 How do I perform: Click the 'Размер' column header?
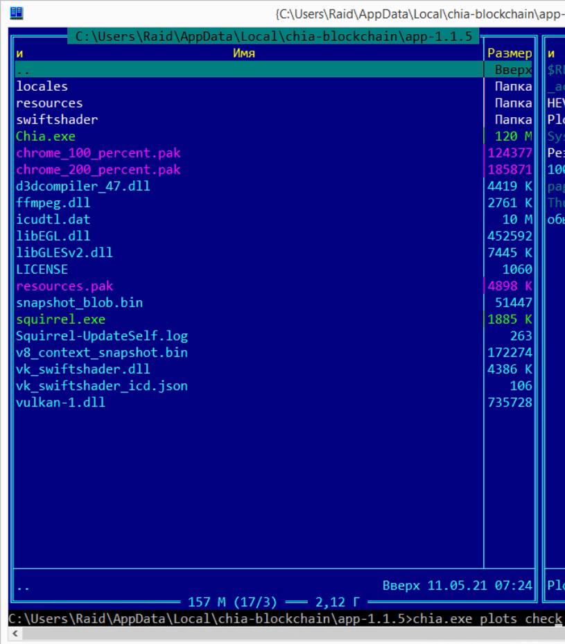510,53
